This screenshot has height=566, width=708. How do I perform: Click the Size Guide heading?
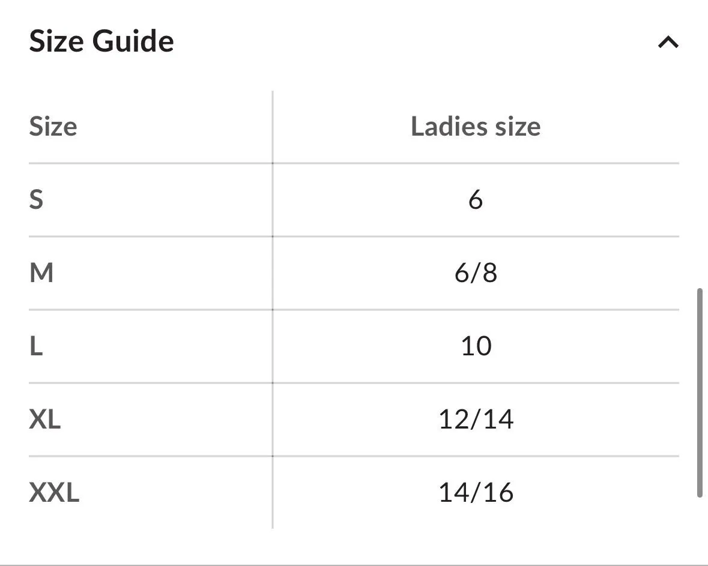pyautogui.click(x=101, y=41)
